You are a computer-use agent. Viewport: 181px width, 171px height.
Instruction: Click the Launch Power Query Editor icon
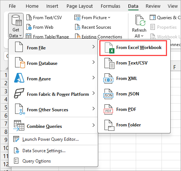point(16,139)
